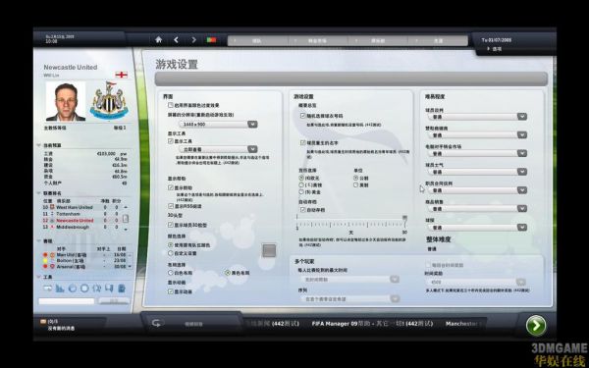
Task: Select Tottenham row in league table
Action: click(x=81, y=214)
